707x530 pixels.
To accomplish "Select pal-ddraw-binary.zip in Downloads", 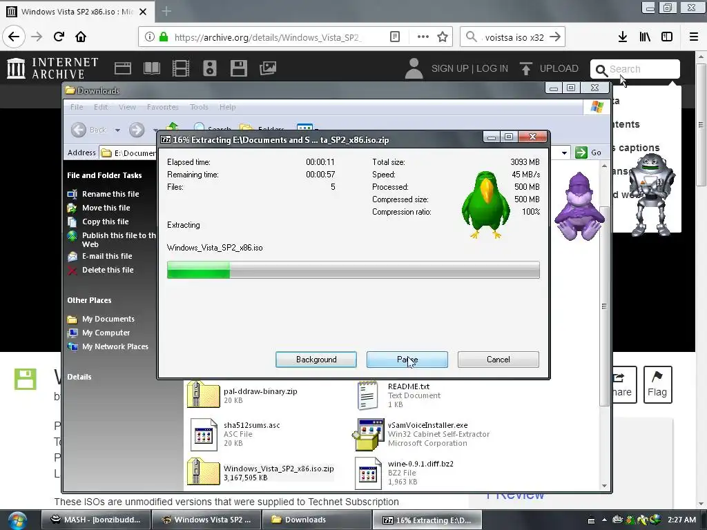I will point(242,395).
